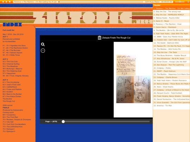This screenshot has height=142, width=190.
Task: Open 57 Happytown
Action: pos(9,73)
